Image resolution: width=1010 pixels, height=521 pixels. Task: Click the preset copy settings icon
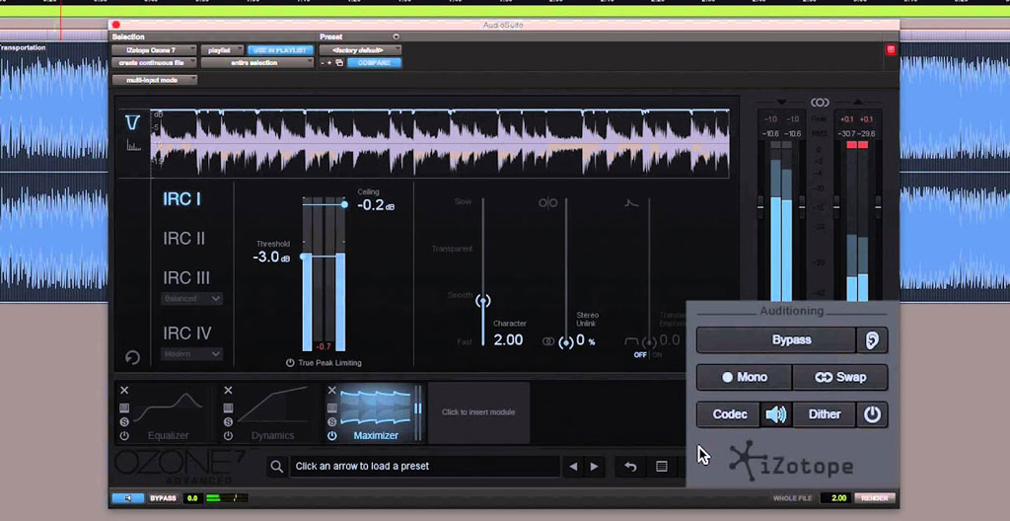(x=339, y=62)
